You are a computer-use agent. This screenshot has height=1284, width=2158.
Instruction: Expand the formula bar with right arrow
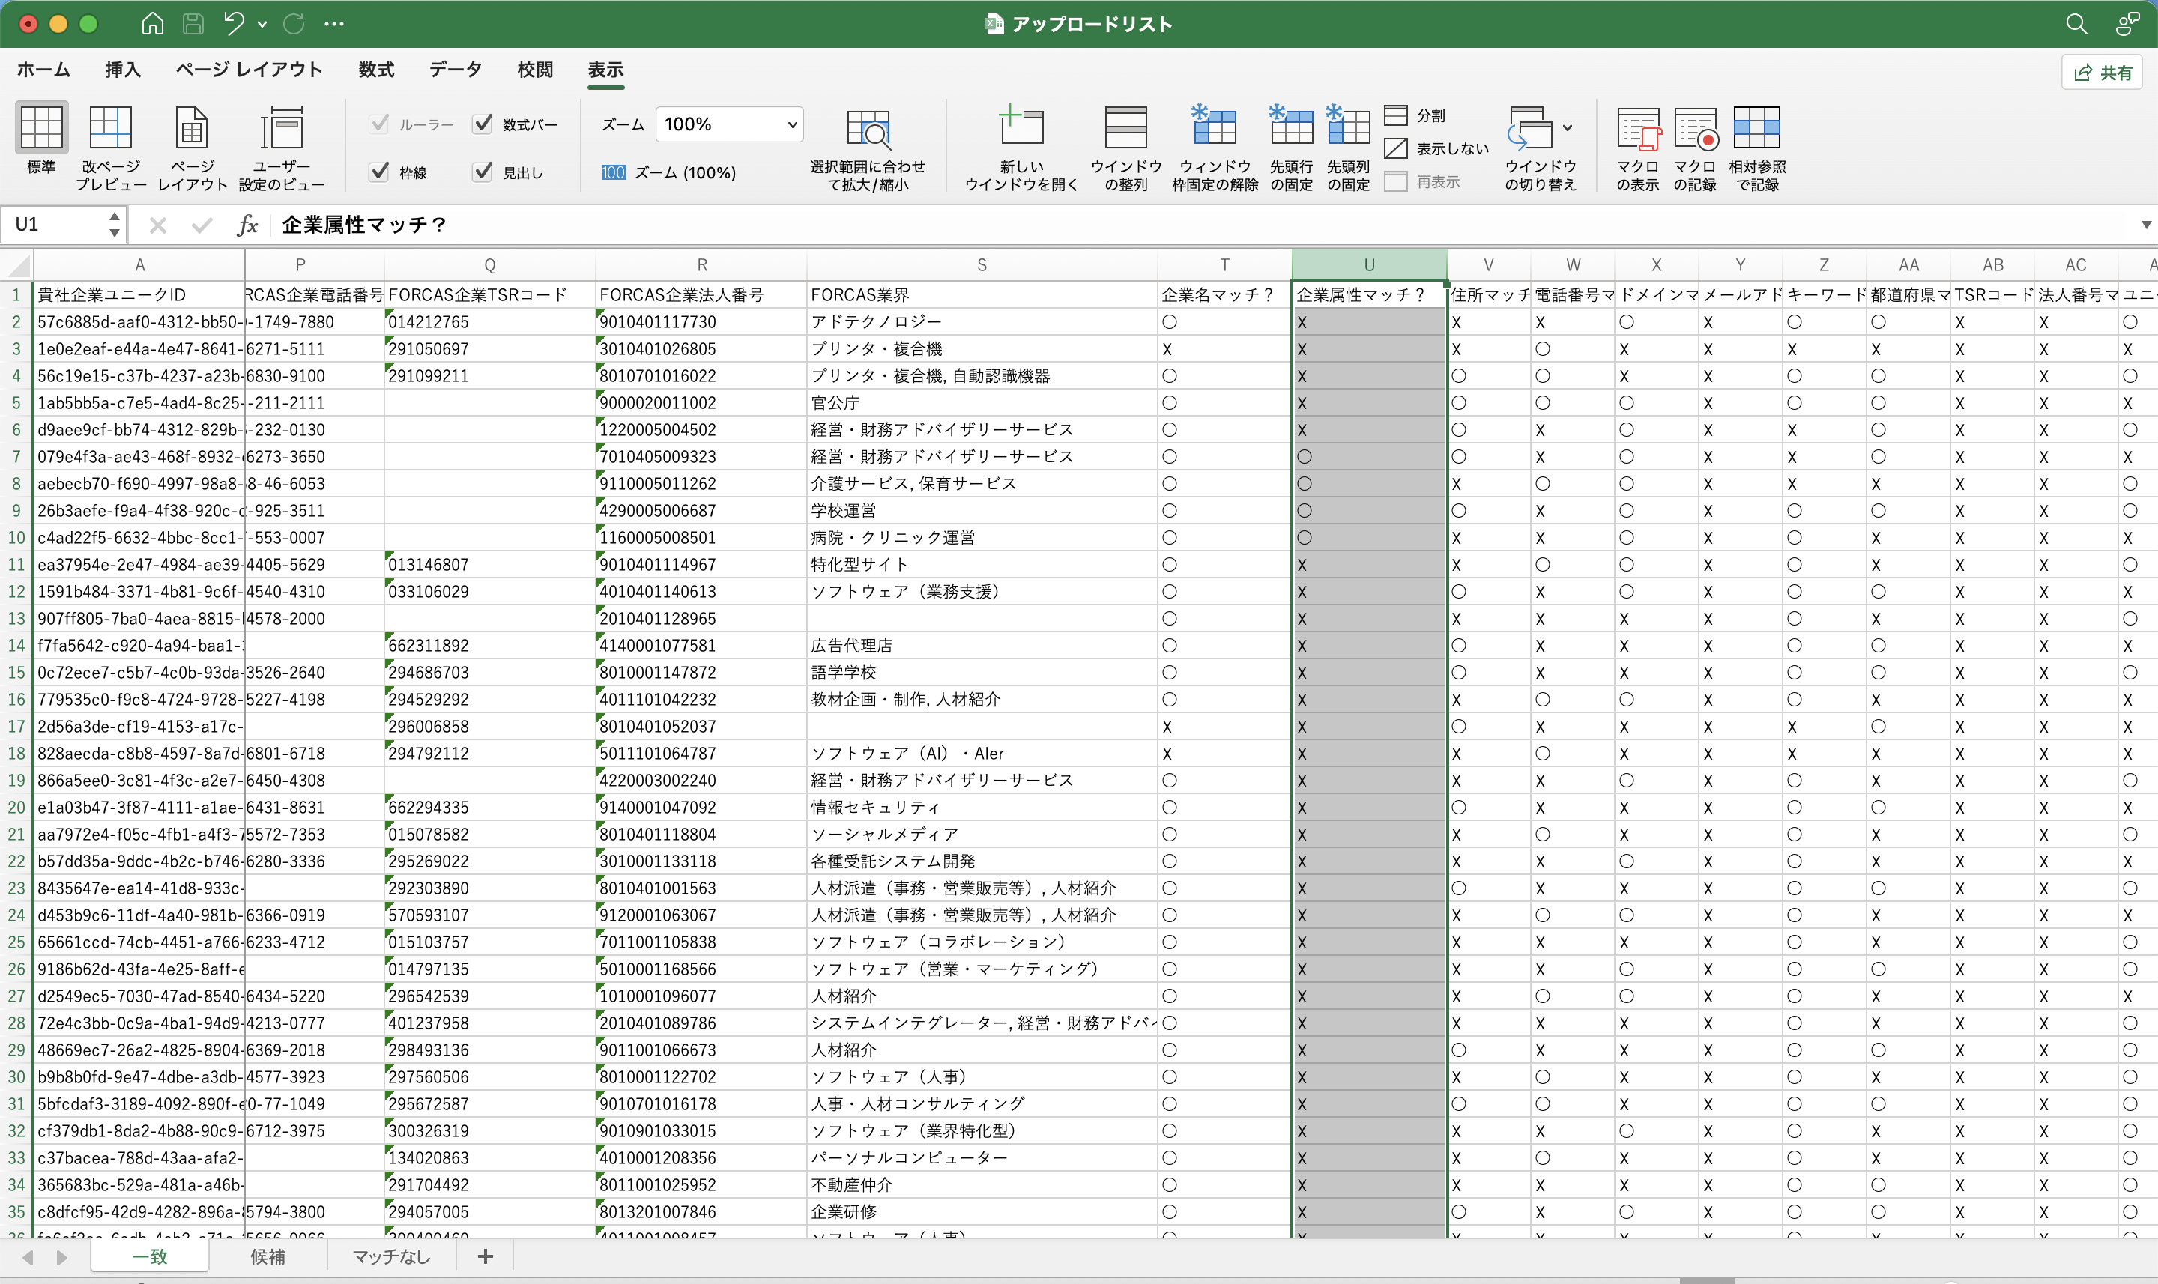[x=2145, y=225]
